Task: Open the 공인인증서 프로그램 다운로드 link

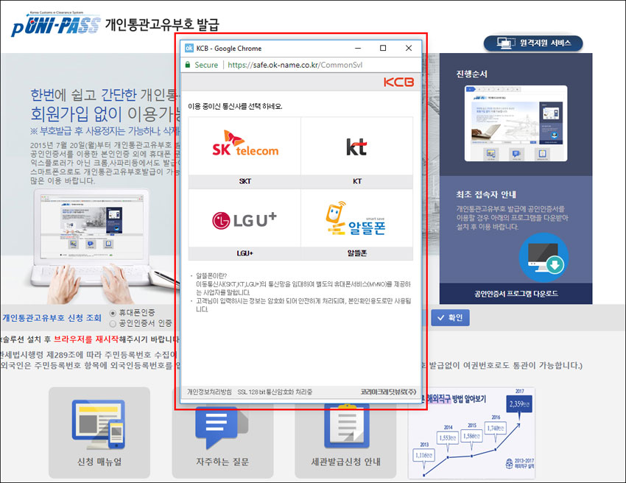Action: coord(516,294)
